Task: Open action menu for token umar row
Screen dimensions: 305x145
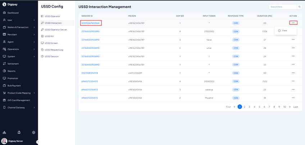Action: click(x=293, y=48)
